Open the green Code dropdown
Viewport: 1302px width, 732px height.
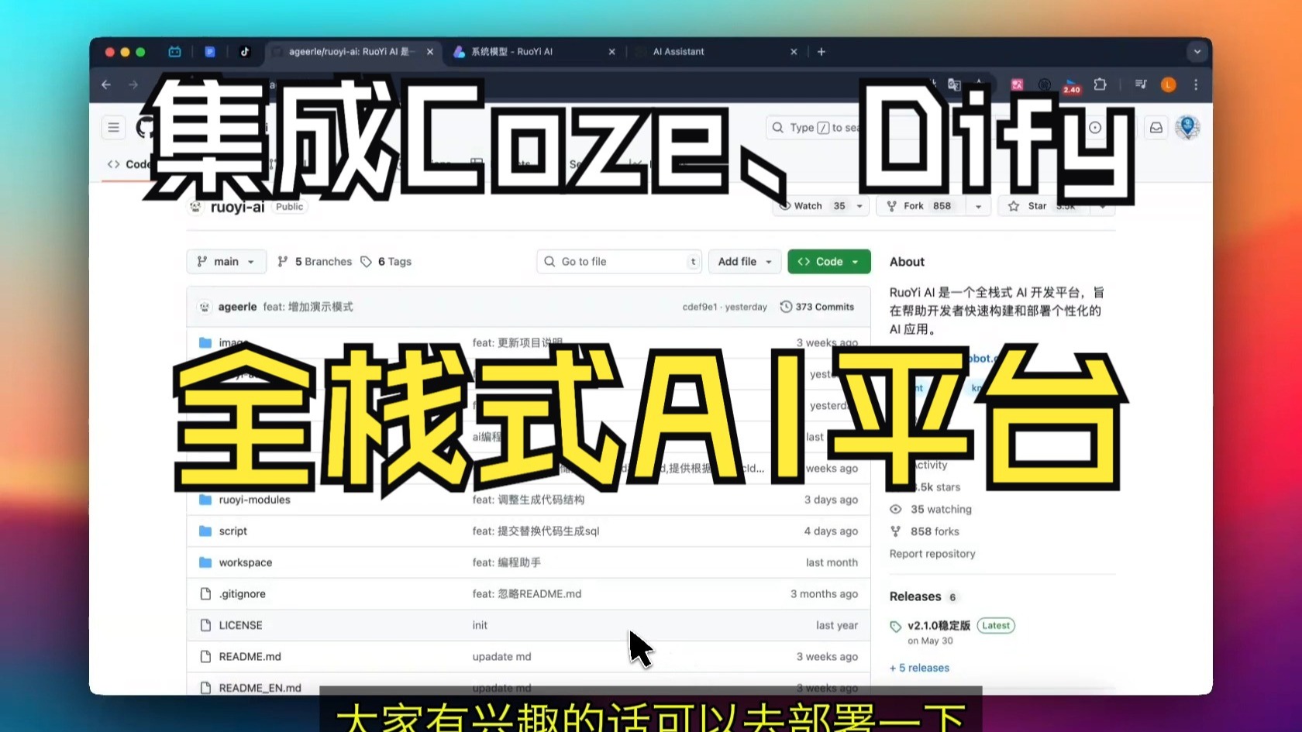829,262
